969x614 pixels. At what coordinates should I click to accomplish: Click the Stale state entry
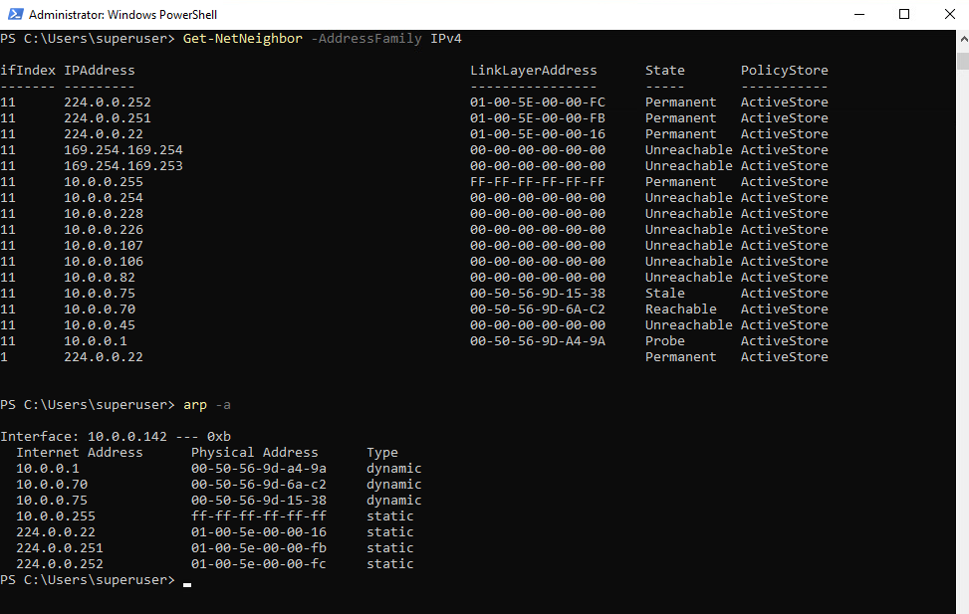tap(665, 294)
